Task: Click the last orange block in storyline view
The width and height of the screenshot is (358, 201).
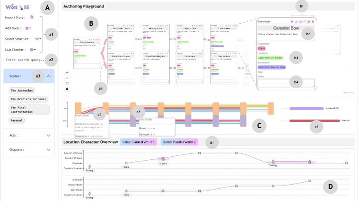Action: click(x=271, y=109)
